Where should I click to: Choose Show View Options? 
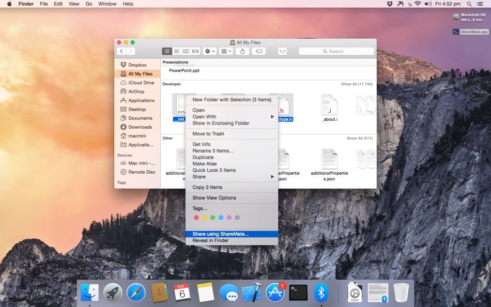pyautogui.click(x=232, y=197)
